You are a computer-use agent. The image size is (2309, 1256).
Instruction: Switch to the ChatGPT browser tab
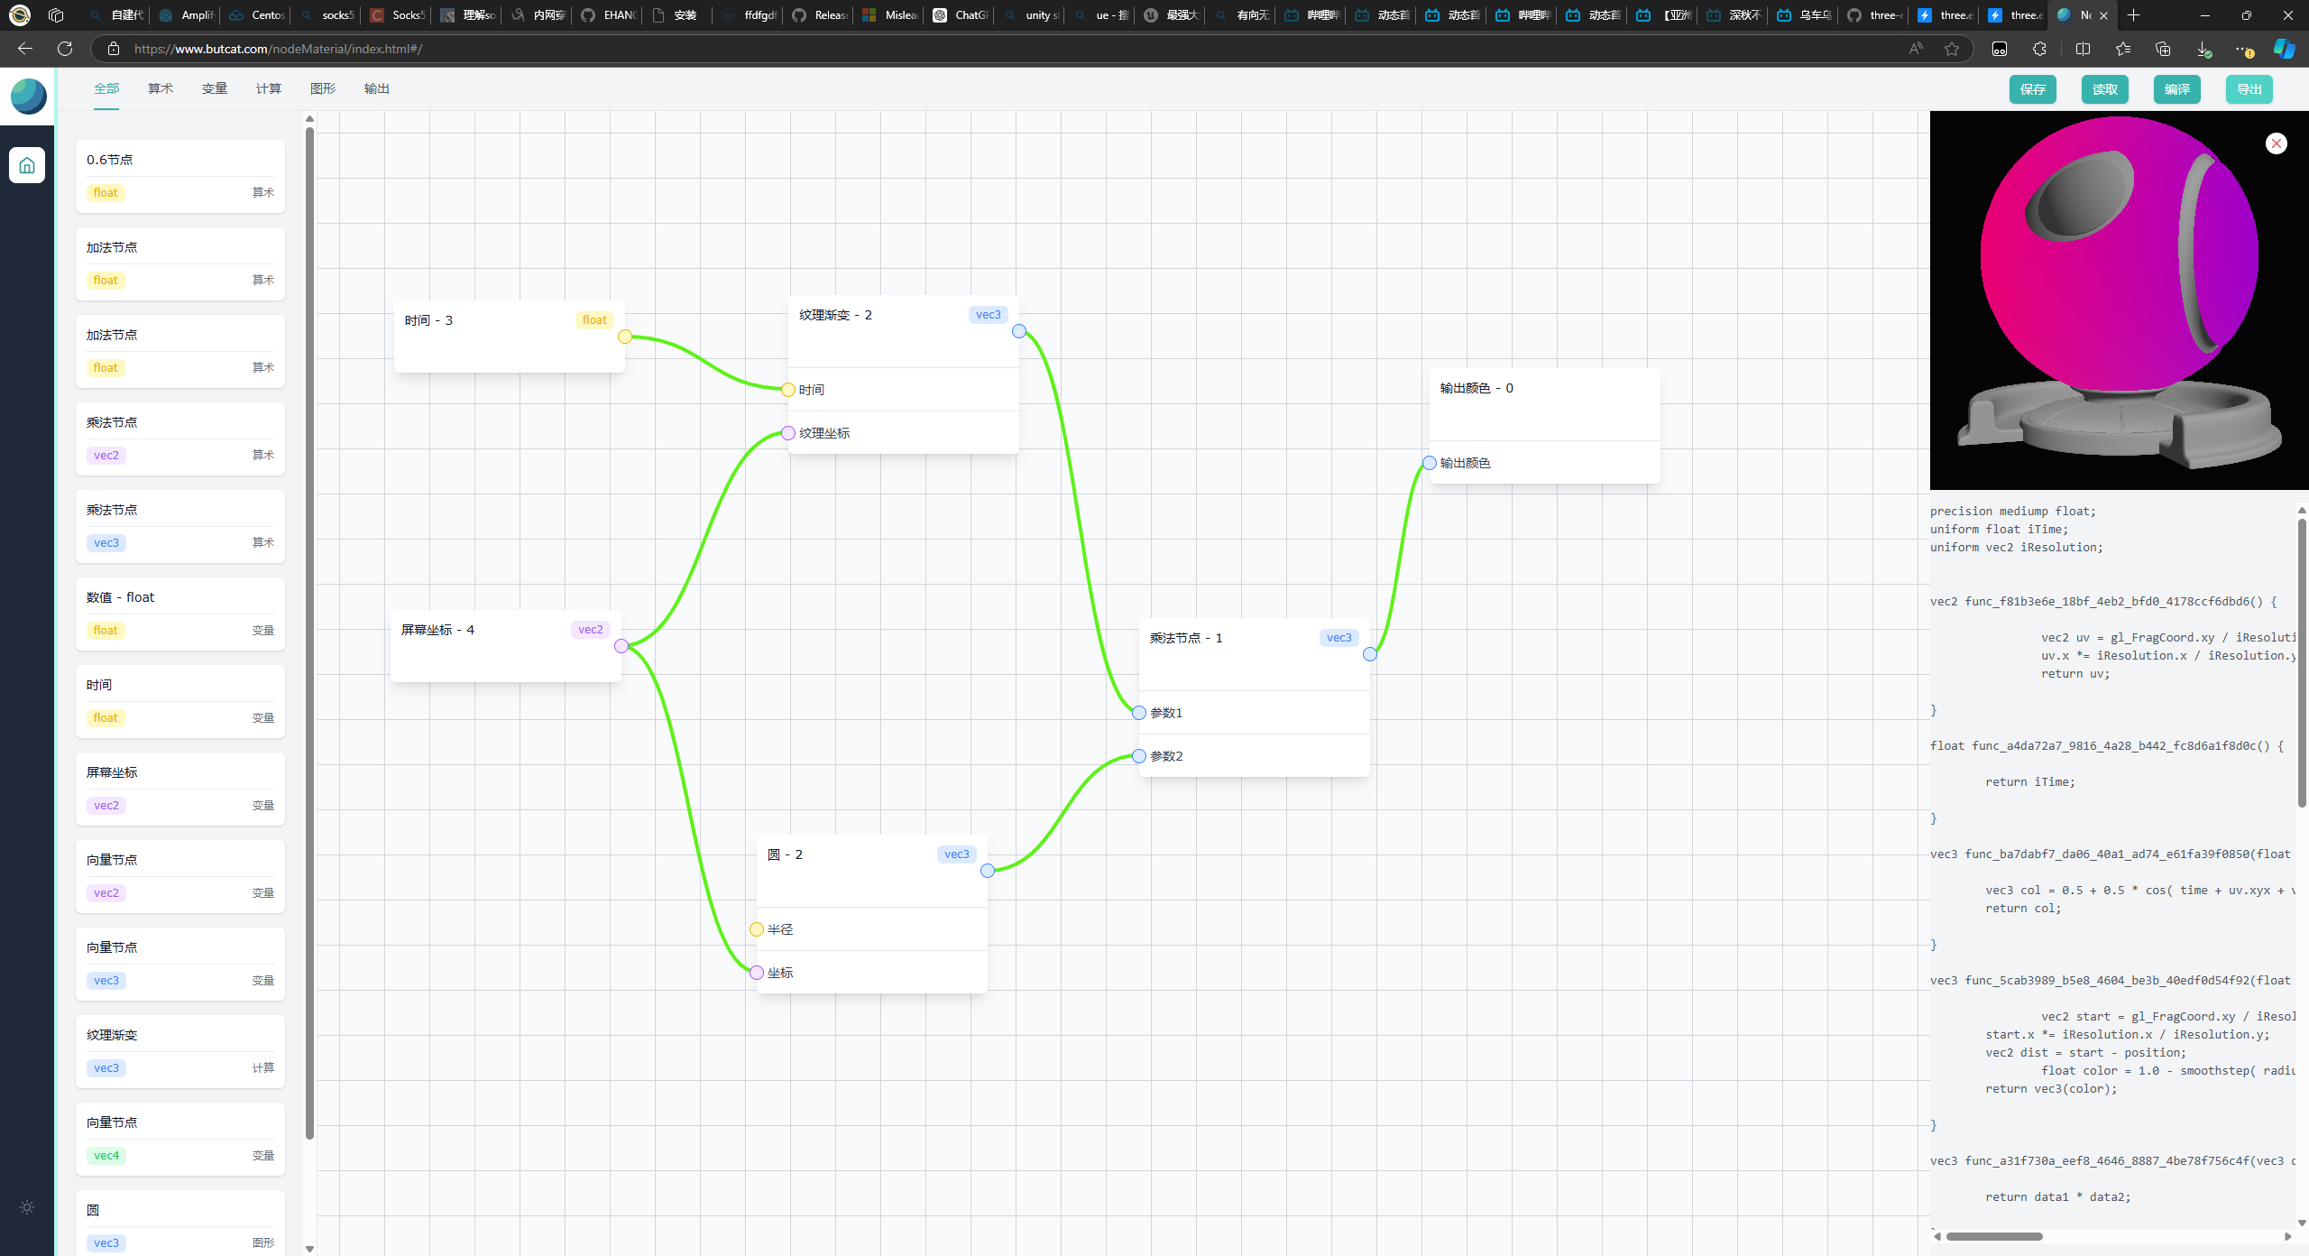[960, 15]
